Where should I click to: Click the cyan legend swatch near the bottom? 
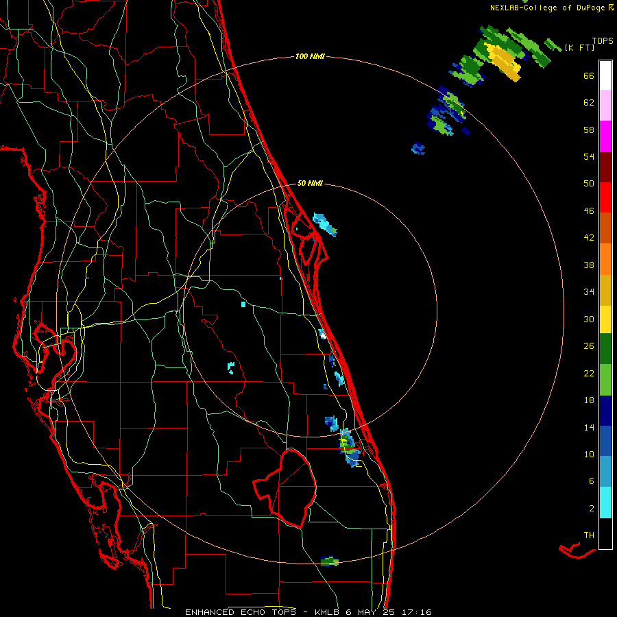click(605, 503)
